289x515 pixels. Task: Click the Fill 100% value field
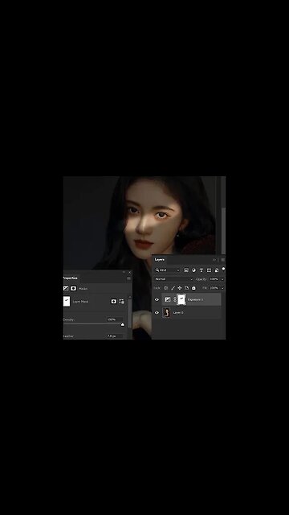[x=214, y=288]
